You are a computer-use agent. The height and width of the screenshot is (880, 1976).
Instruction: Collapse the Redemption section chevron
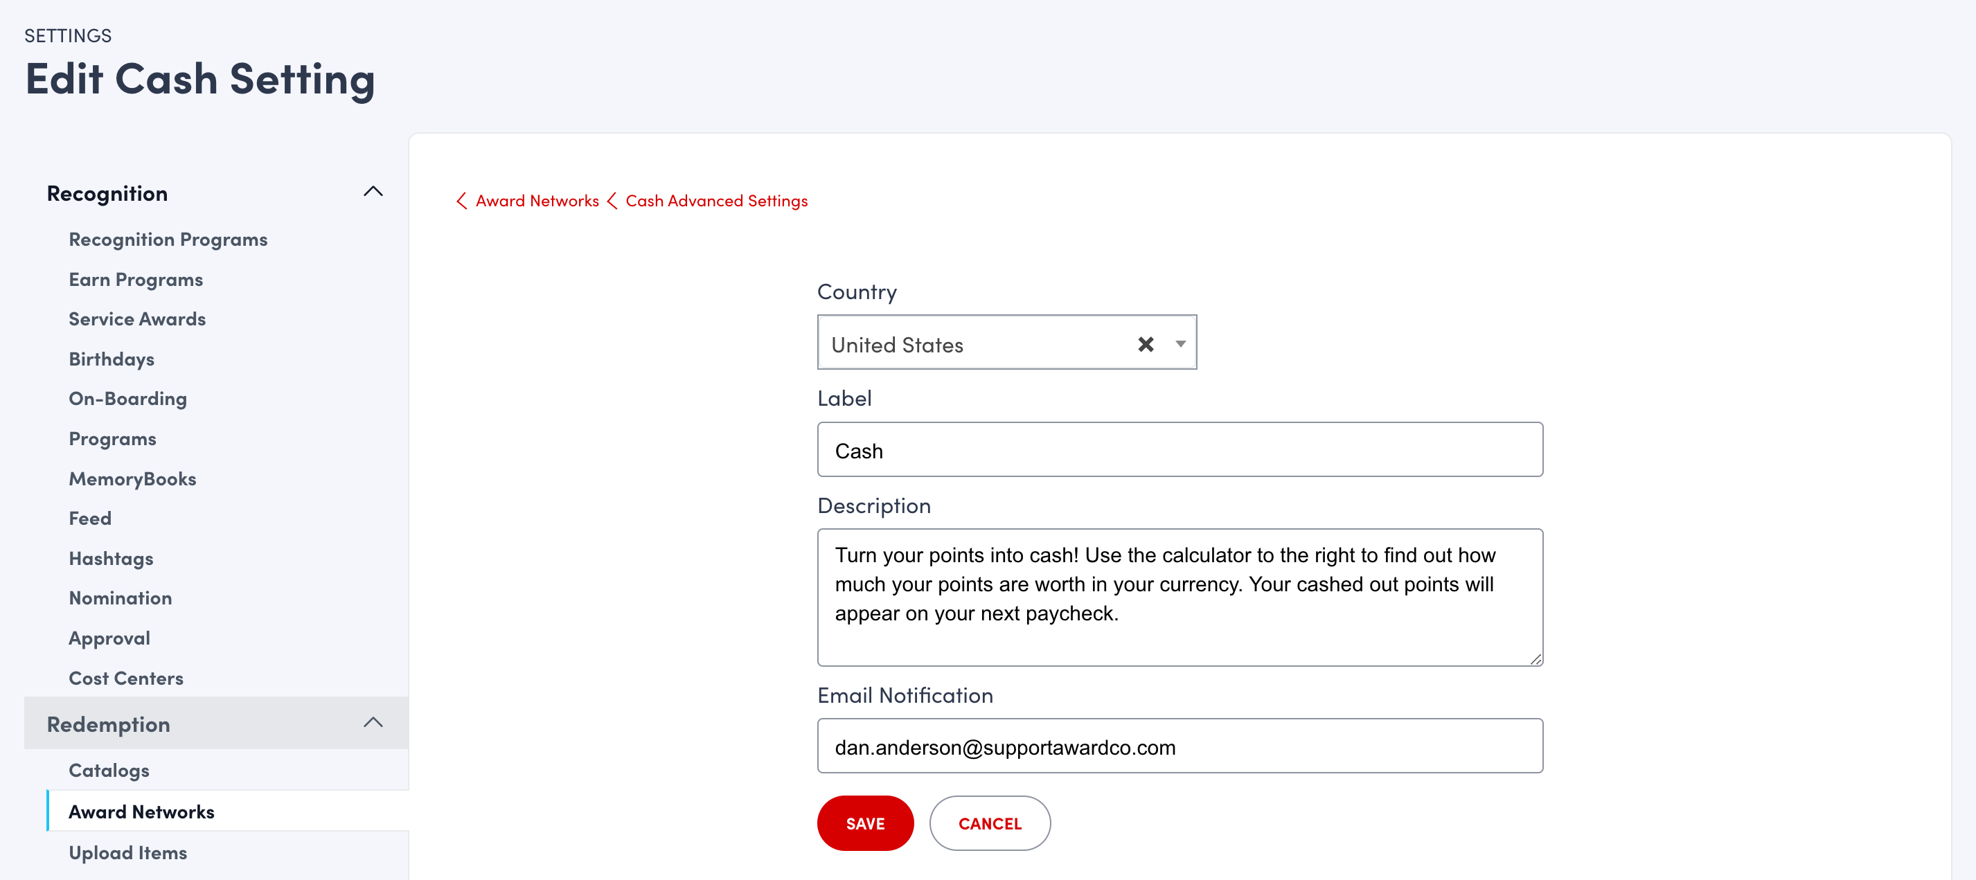coord(373,723)
